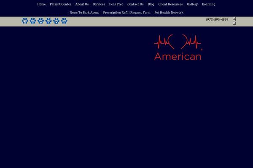This screenshot has width=253, height=168.
Task: Select Services in the navigation bar
Action: pyautogui.click(x=99, y=4)
